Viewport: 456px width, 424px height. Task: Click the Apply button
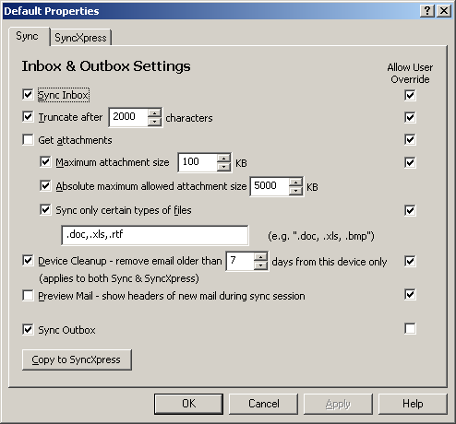pos(338,404)
